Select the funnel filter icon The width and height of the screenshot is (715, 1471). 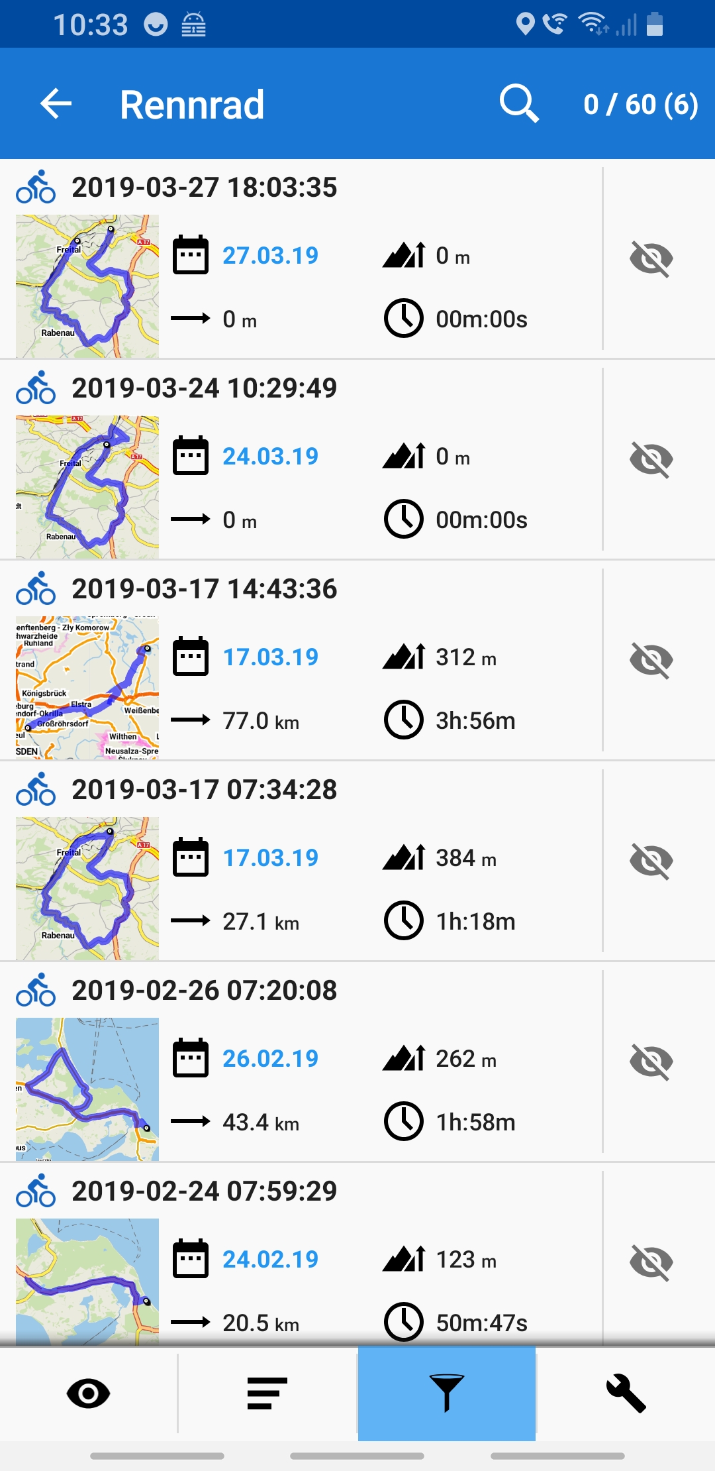pos(447,1393)
